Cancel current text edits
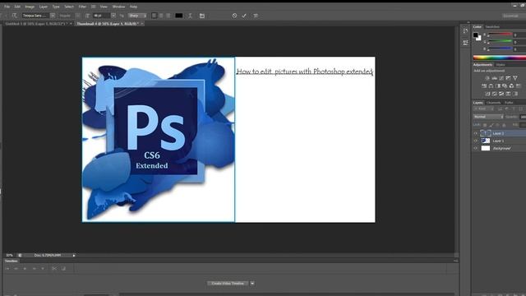Image resolution: width=526 pixels, height=296 pixels. (234, 16)
